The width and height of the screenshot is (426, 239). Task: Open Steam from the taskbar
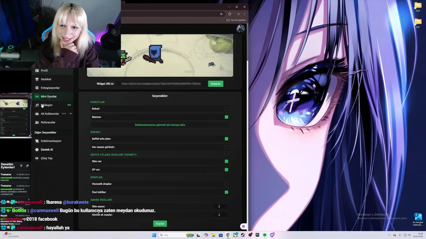pos(243,235)
